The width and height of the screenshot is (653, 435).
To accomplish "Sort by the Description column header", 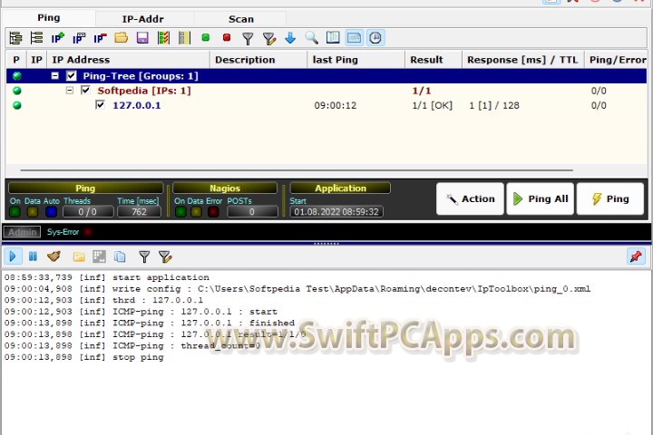I will click(x=258, y=60).
